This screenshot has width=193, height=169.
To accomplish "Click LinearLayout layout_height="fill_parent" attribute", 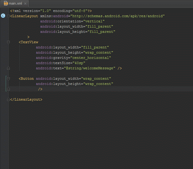I will coord(78,32).
